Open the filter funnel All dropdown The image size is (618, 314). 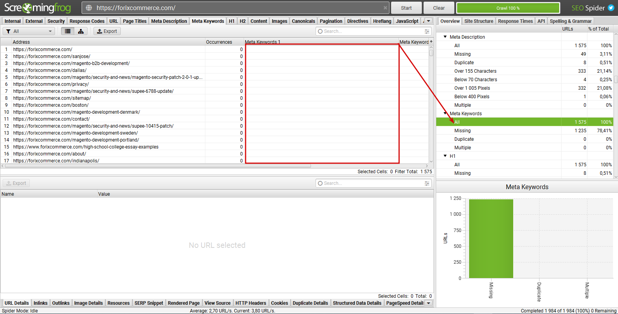[29, 31]
